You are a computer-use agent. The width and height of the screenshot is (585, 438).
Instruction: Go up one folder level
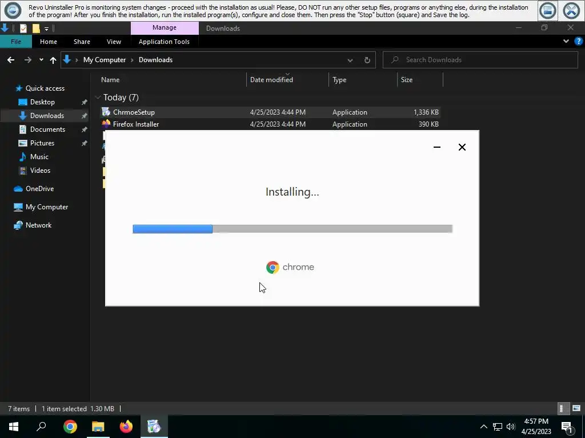(53, 59)
